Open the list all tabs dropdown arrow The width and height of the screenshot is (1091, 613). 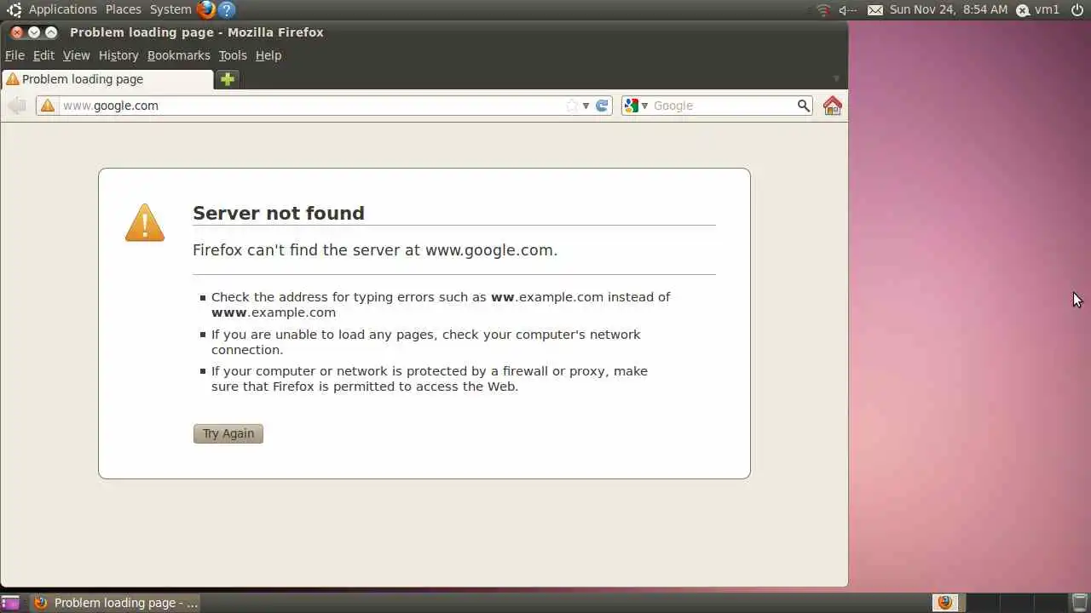(836, 79)
